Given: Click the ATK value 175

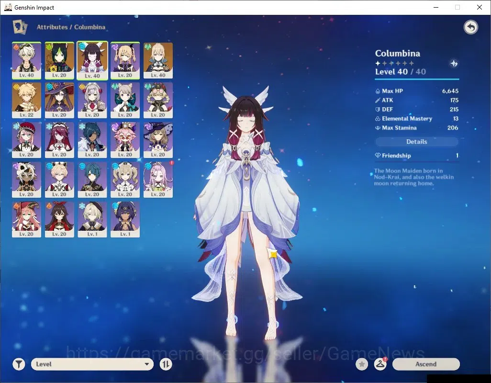Looking at the screenshot, I should (454, 100).
